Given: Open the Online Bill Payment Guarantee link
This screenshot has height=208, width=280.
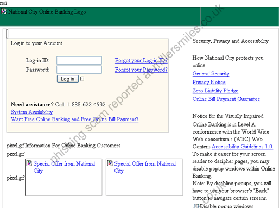Looking at the screenshot, I should click(x=226, y=99).
